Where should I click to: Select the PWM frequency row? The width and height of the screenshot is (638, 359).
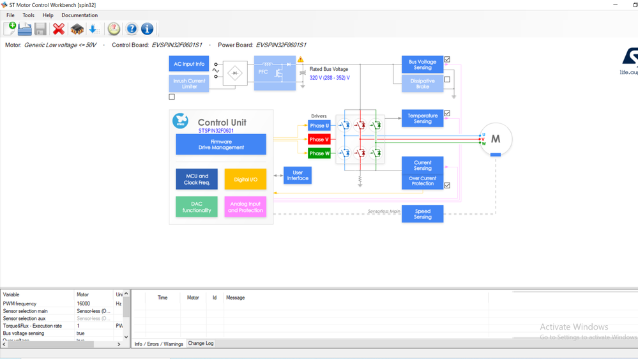click(x=62, y=303)
